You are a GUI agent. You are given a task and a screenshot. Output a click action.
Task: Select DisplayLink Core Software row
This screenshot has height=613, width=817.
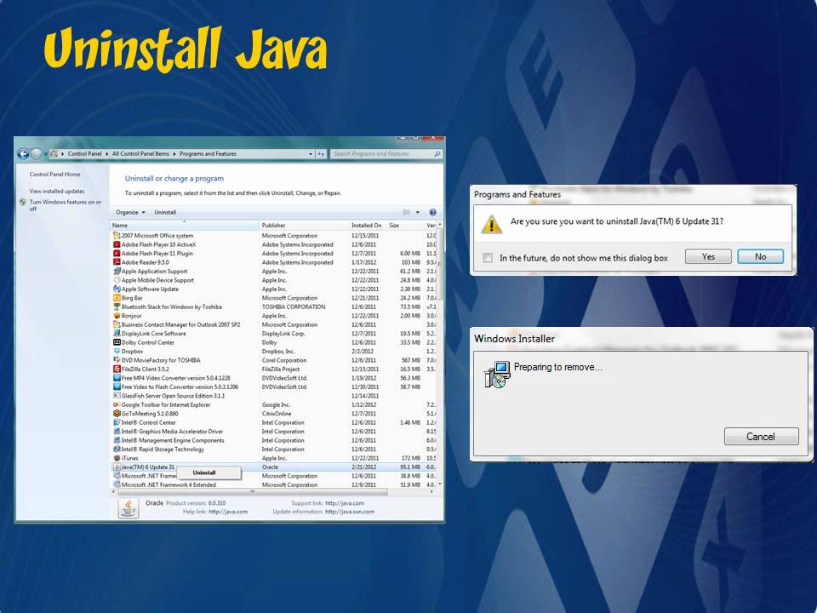point(273,334)
